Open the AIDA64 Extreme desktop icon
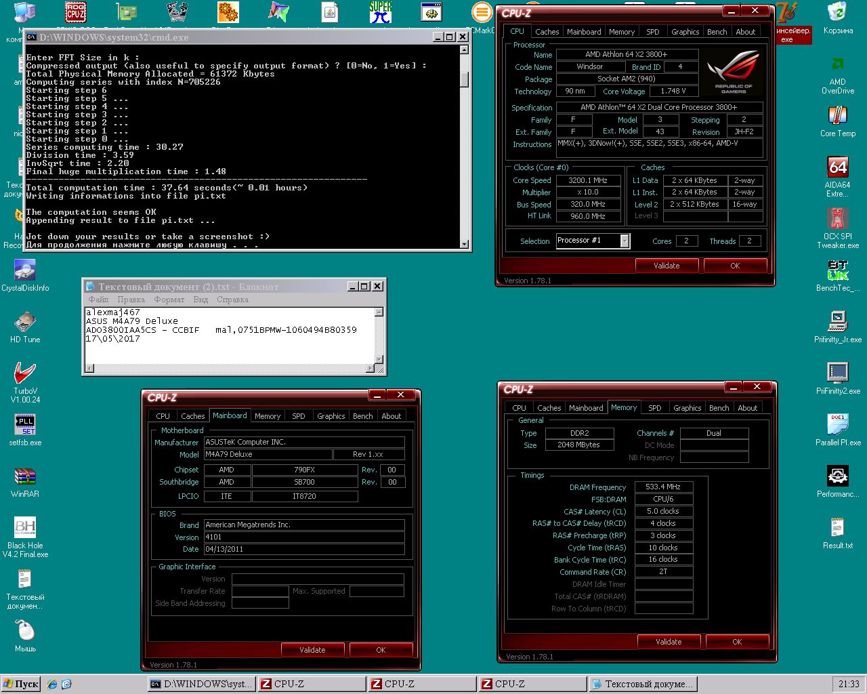The width and height of the screenshot is (867, 694). [838, 176]
